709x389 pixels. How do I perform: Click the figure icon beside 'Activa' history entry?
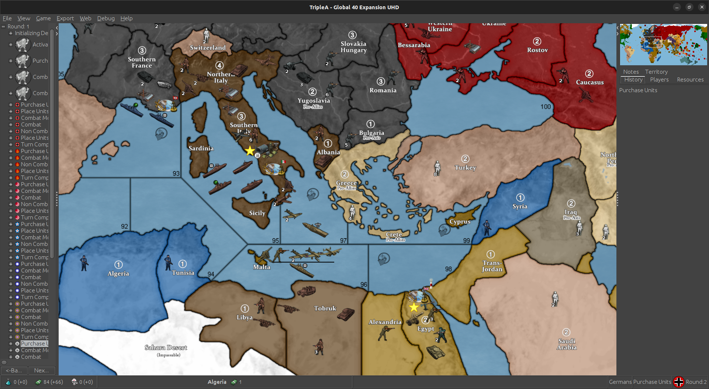click(x=23, y=45)
